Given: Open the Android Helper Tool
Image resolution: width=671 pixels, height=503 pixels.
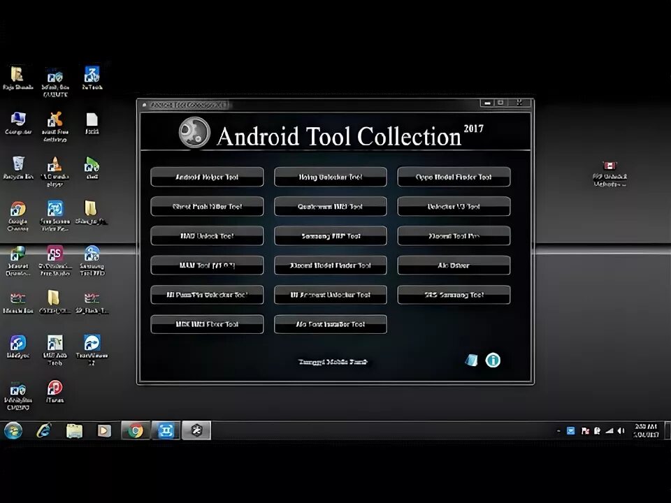Looking at the screenshot, I should pyautogui.click(x=207, y=177).
